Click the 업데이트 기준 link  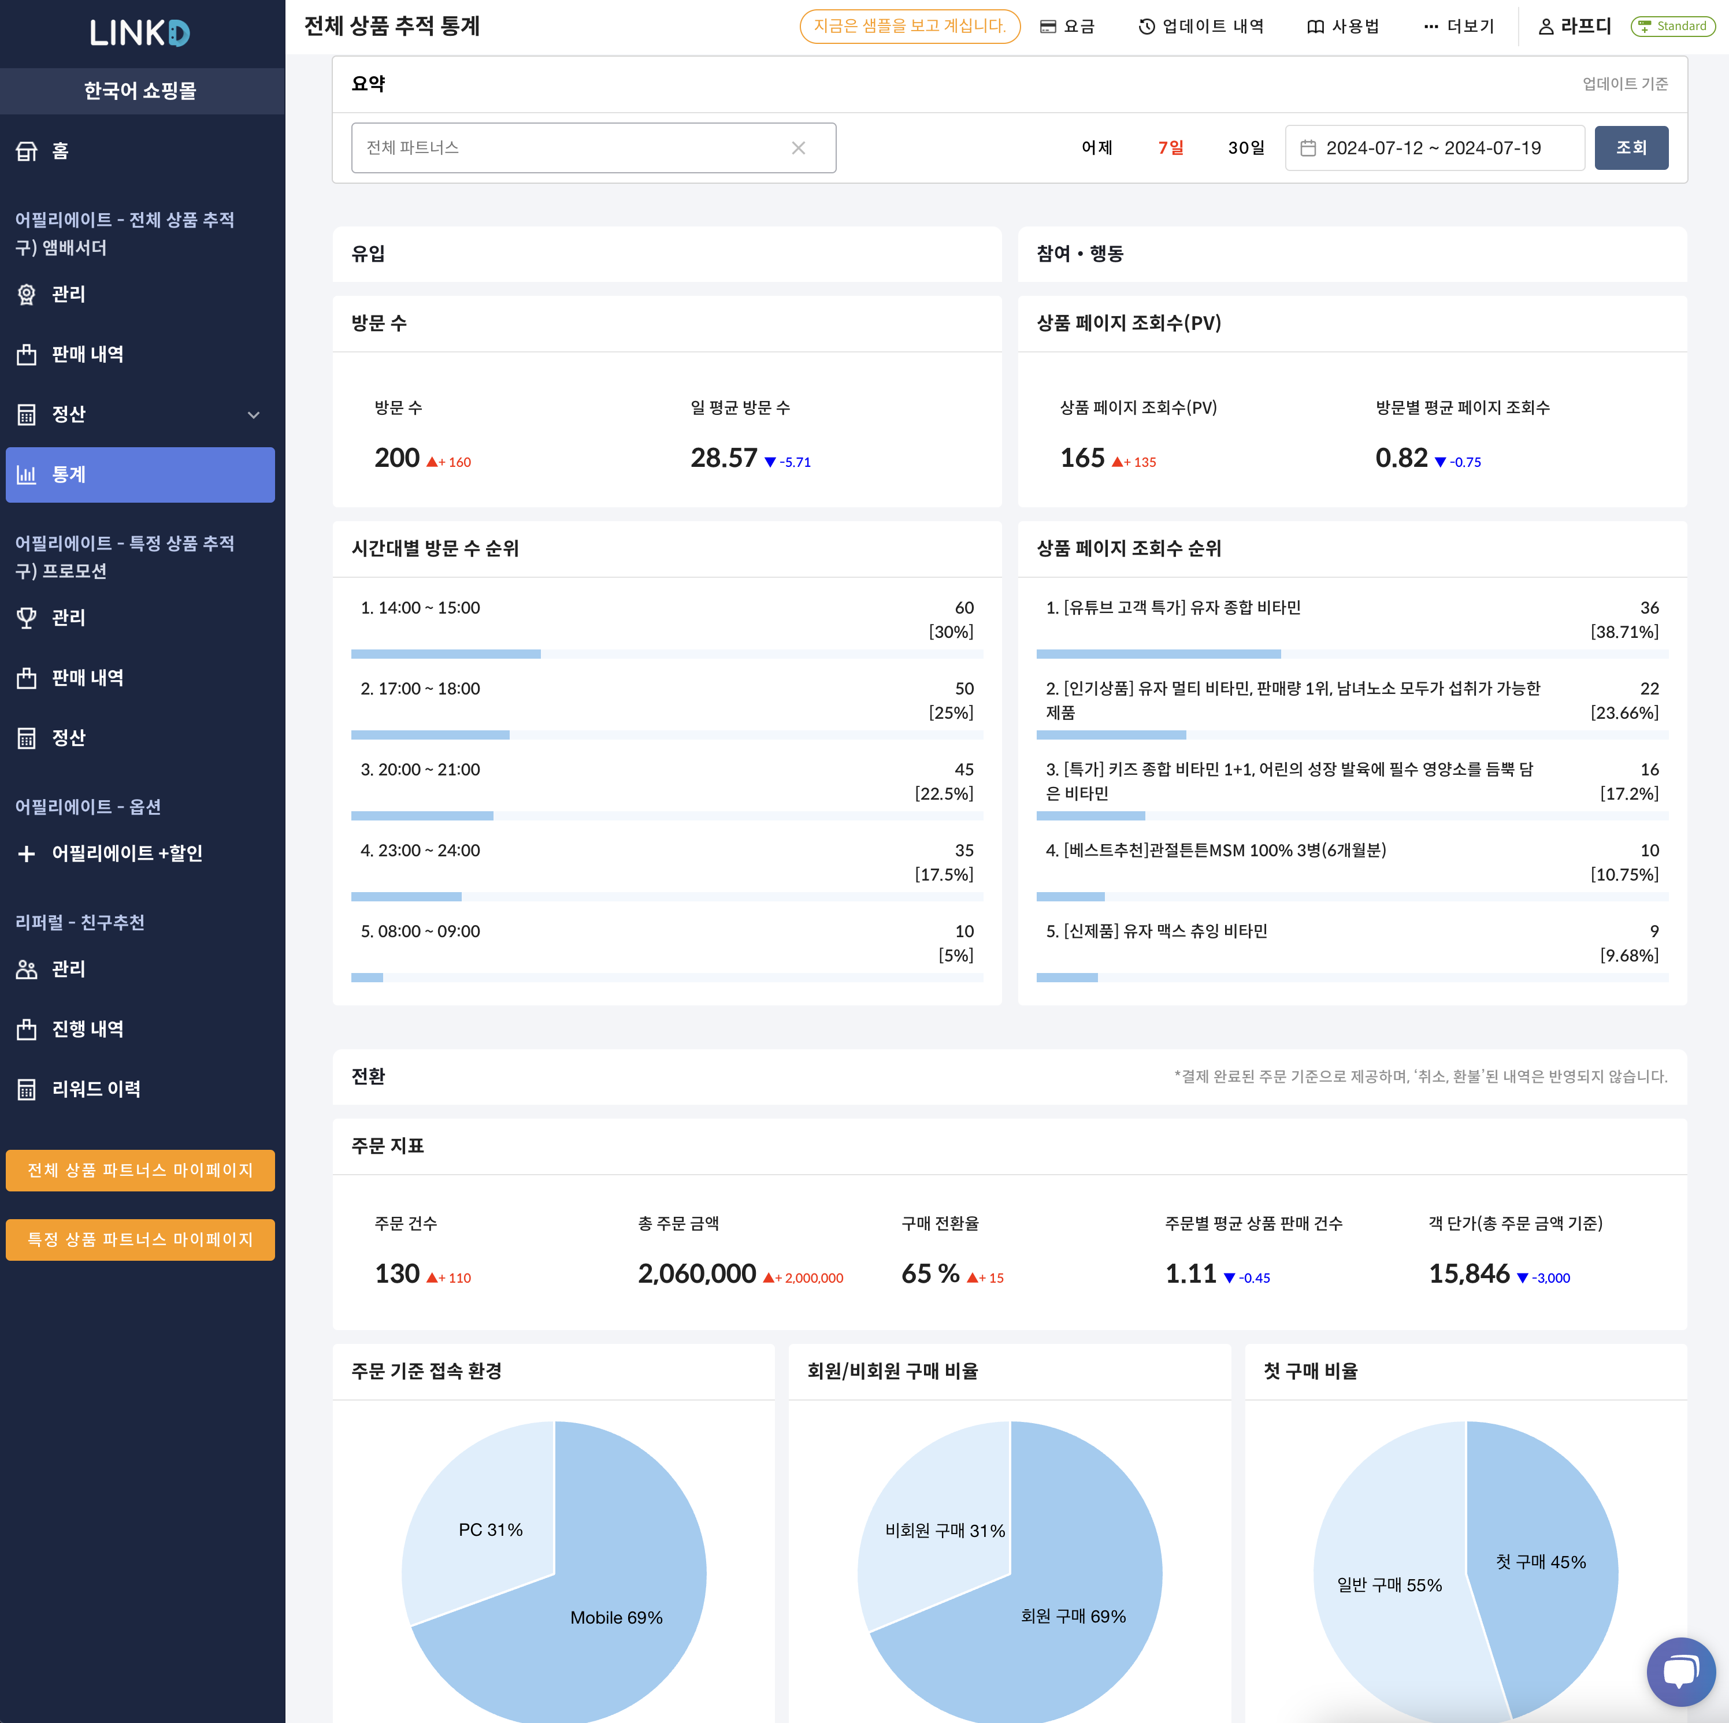point(1625,83)
